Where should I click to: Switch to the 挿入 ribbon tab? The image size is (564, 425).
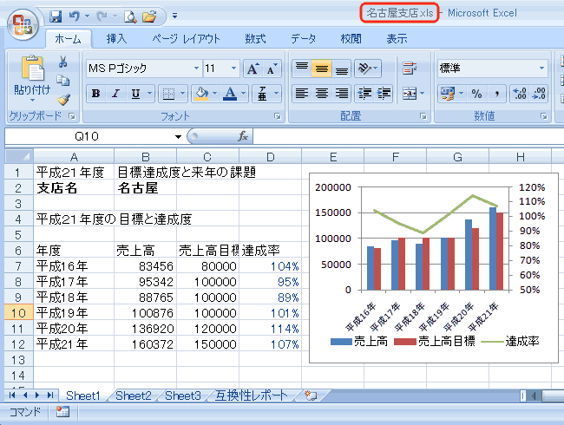click(x=116, y=39)
